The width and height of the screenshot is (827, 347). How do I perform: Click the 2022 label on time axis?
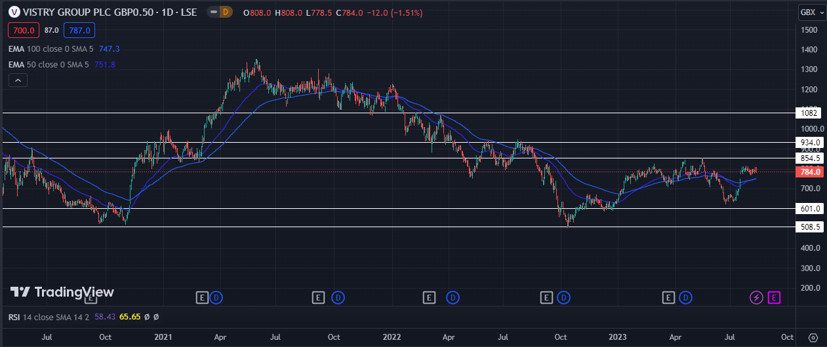[392, 337]
